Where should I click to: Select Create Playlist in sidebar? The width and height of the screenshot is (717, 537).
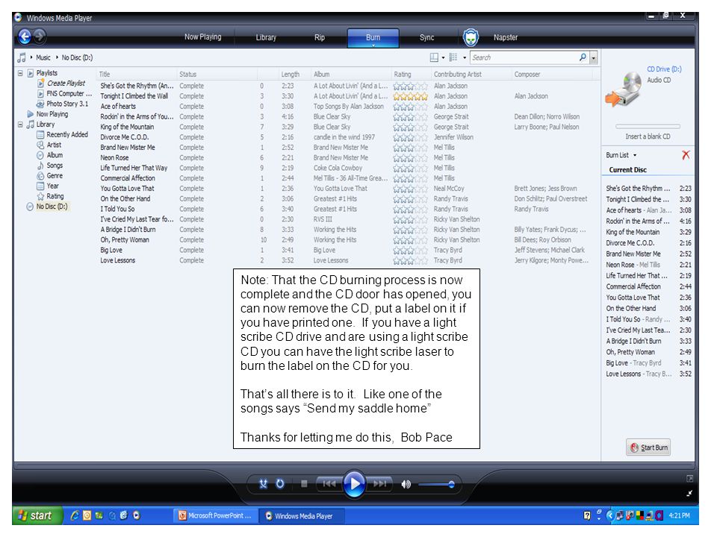tap(66, 83)
